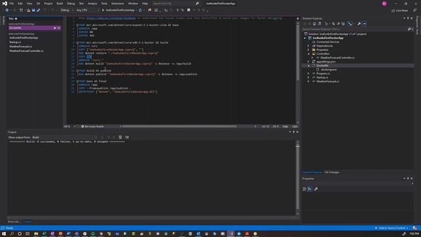
Task: Toggle bookmark icon in main toolbar
Action: point(189,11)
